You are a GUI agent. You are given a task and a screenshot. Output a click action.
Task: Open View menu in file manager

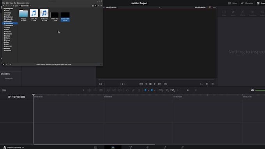pyautogui.click(x=11, y=3)
